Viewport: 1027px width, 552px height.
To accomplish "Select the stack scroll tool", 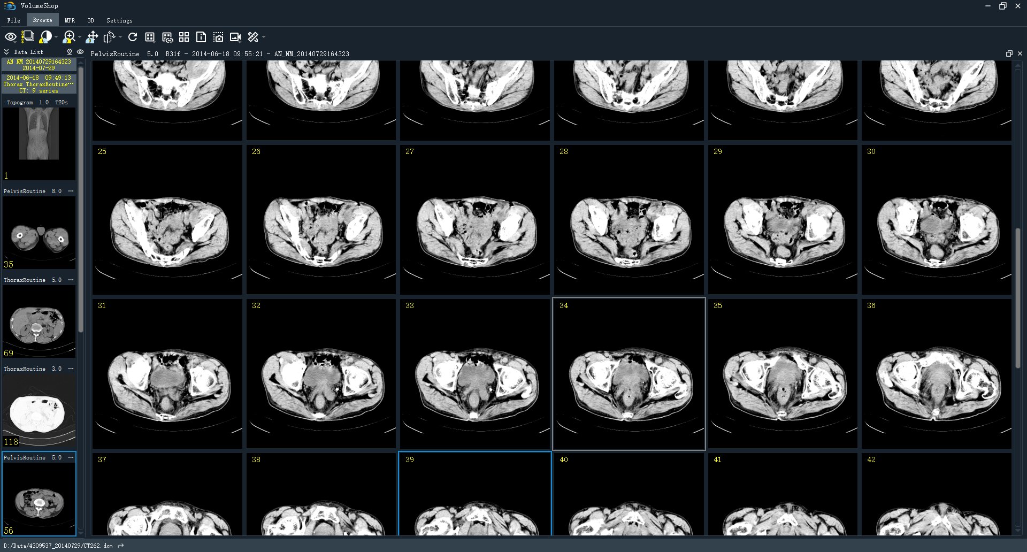I will point(27,37).
